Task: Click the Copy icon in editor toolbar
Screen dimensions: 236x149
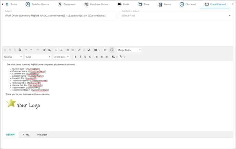Action: click(10, 50)
